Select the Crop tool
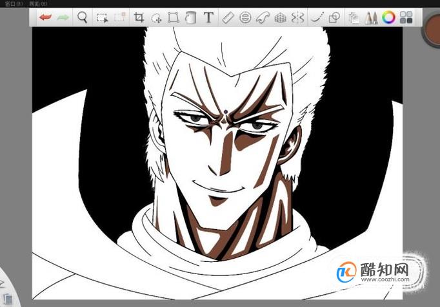 point(139,17)
